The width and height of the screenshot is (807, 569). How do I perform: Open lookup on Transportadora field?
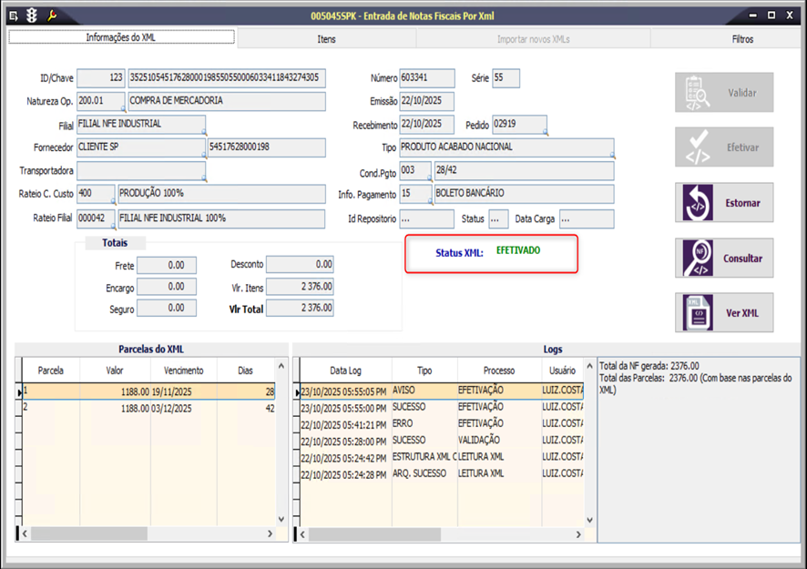[204, 178]
